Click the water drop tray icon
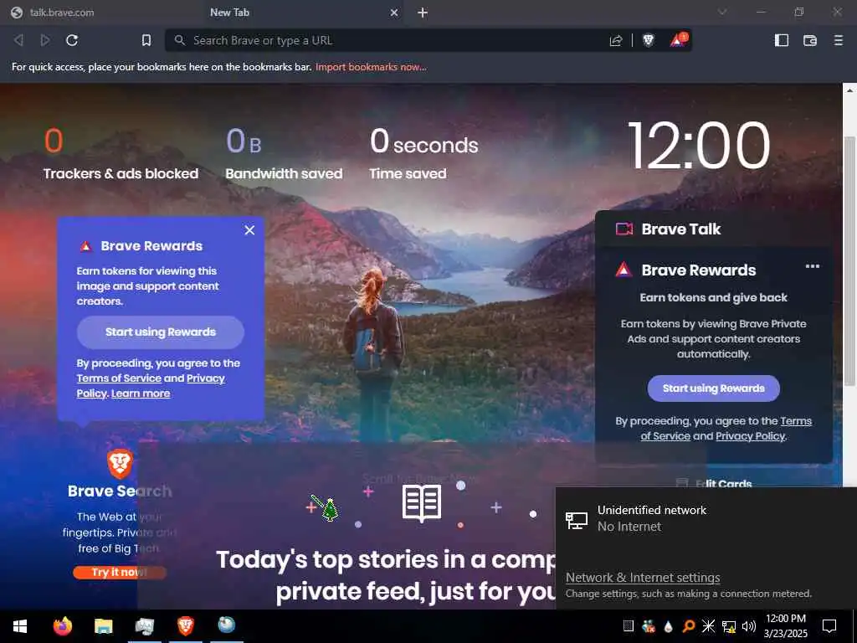 pyautogui.click(x=668, y=626)
